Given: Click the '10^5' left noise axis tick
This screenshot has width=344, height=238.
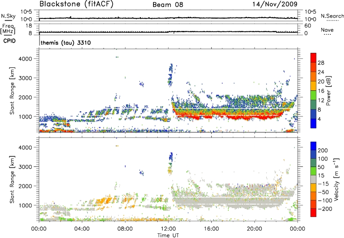Looking at the screenshot, I should tap(26, 12).
